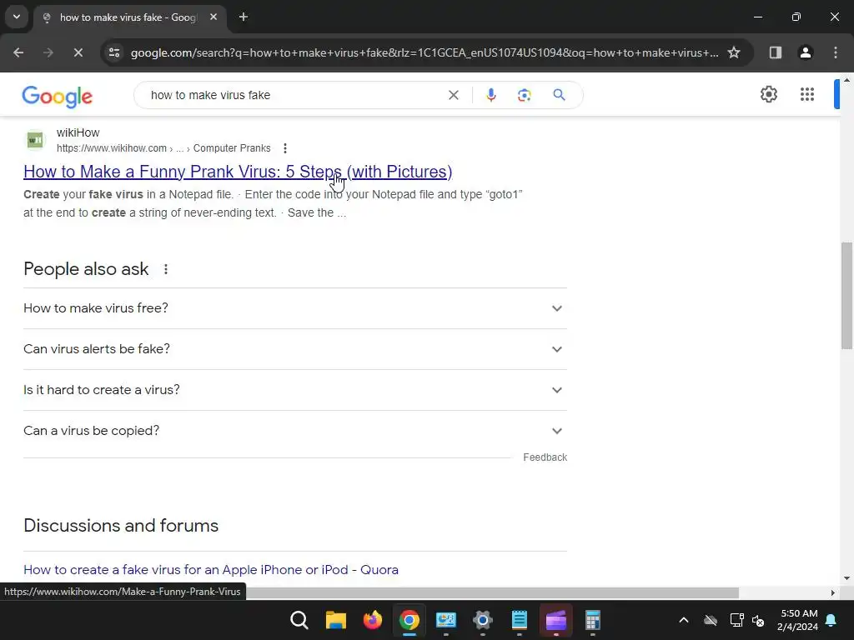Click the wikiHow site favicon
Viewport: 854px width, 640px height.
35,140
